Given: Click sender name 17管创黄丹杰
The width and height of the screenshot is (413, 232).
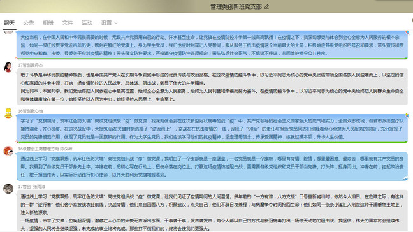Looking at the screenshot, I should pos(31,65).
